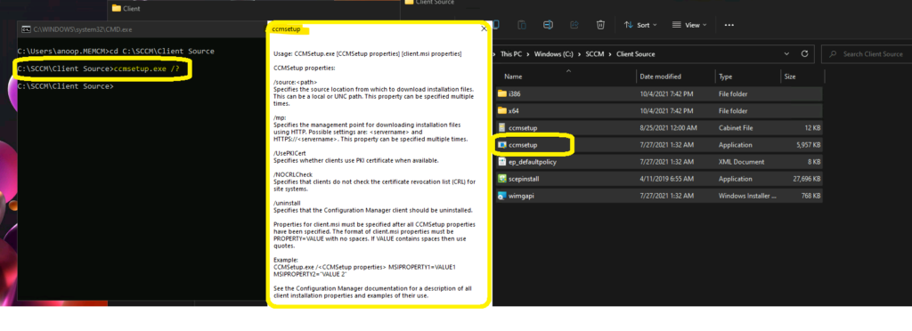The height and width of the screenshot is (331, 912).
Task: Click the scepinstall file name
Action: coord(524,179)
